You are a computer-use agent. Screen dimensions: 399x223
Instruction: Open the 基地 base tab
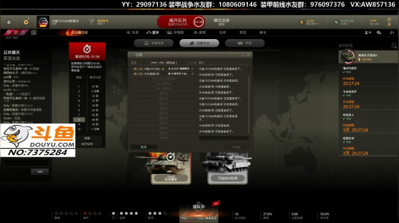pyautogui.click(x=153, y=33)
